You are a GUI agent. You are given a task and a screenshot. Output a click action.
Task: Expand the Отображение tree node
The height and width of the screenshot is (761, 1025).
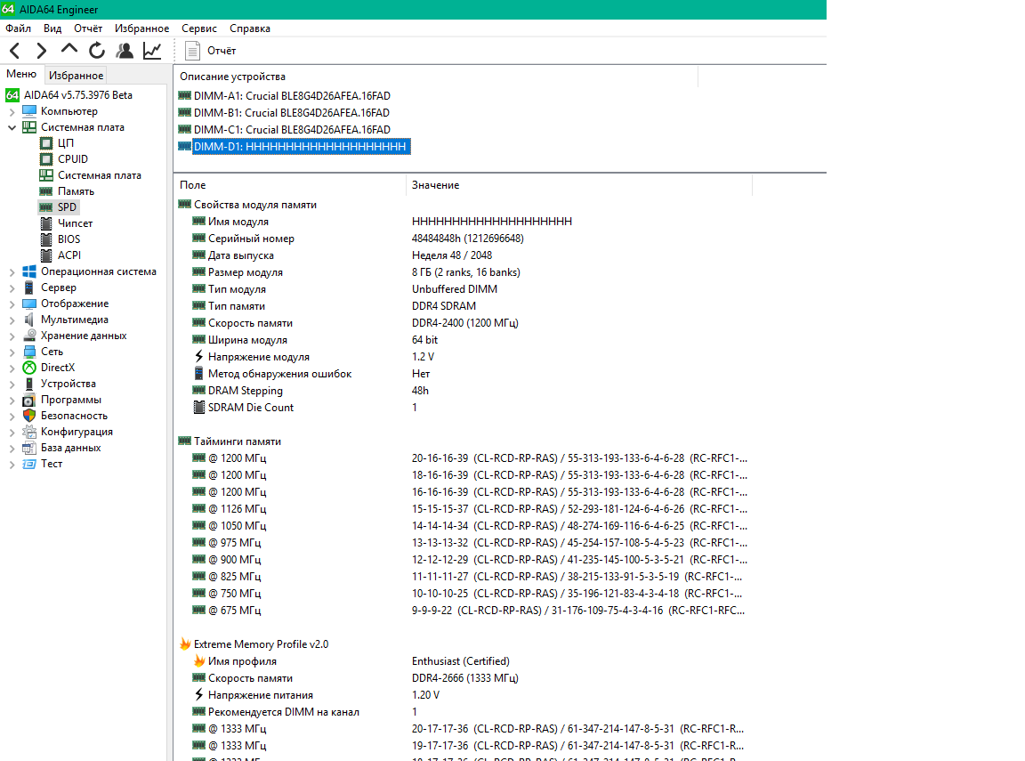12,304
